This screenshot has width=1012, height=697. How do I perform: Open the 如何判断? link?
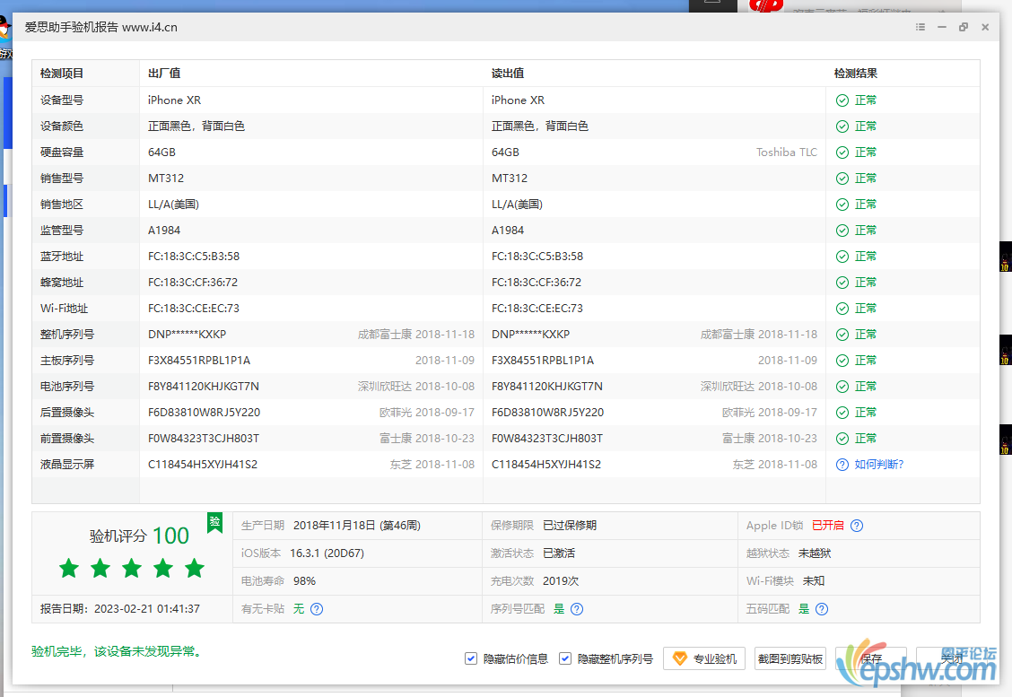(x=879, y=465)
